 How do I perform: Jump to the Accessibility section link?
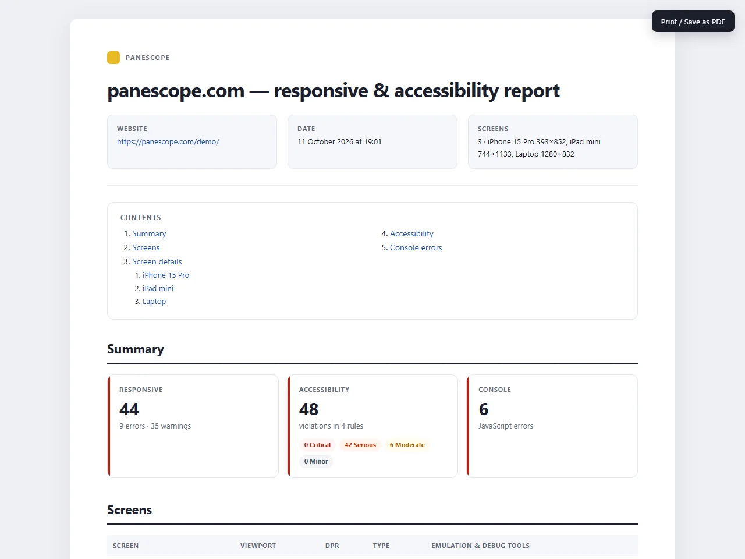(411, 233)
